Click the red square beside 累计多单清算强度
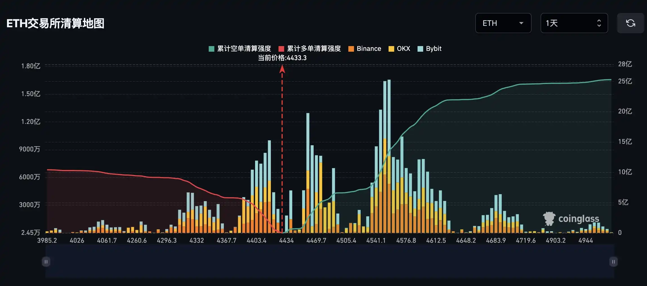 (281, 49)
